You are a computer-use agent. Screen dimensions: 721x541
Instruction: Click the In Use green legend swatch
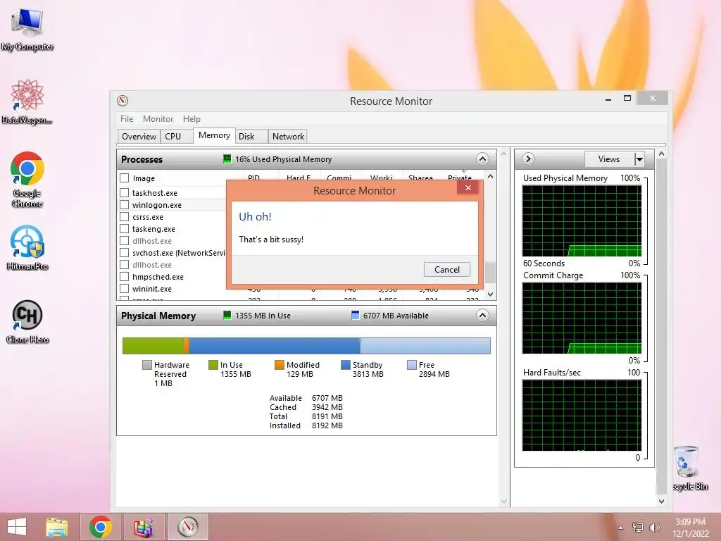(213, 365)
